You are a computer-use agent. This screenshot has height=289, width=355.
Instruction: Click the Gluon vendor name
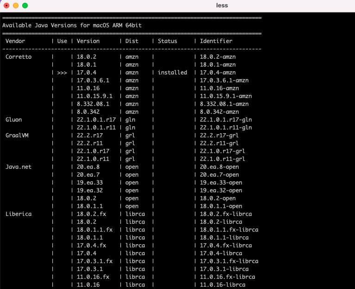pos(13,120)
